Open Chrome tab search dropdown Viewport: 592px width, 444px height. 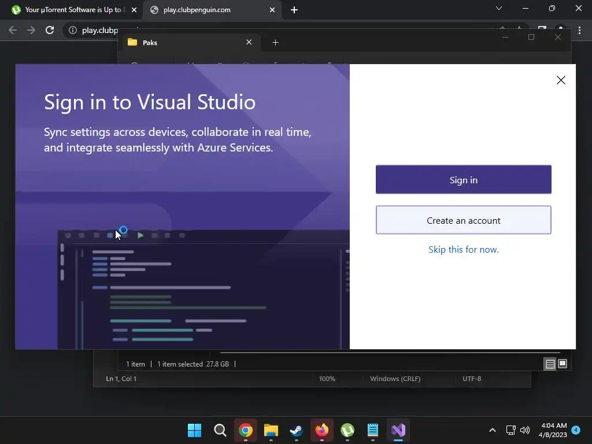point(499,8)
